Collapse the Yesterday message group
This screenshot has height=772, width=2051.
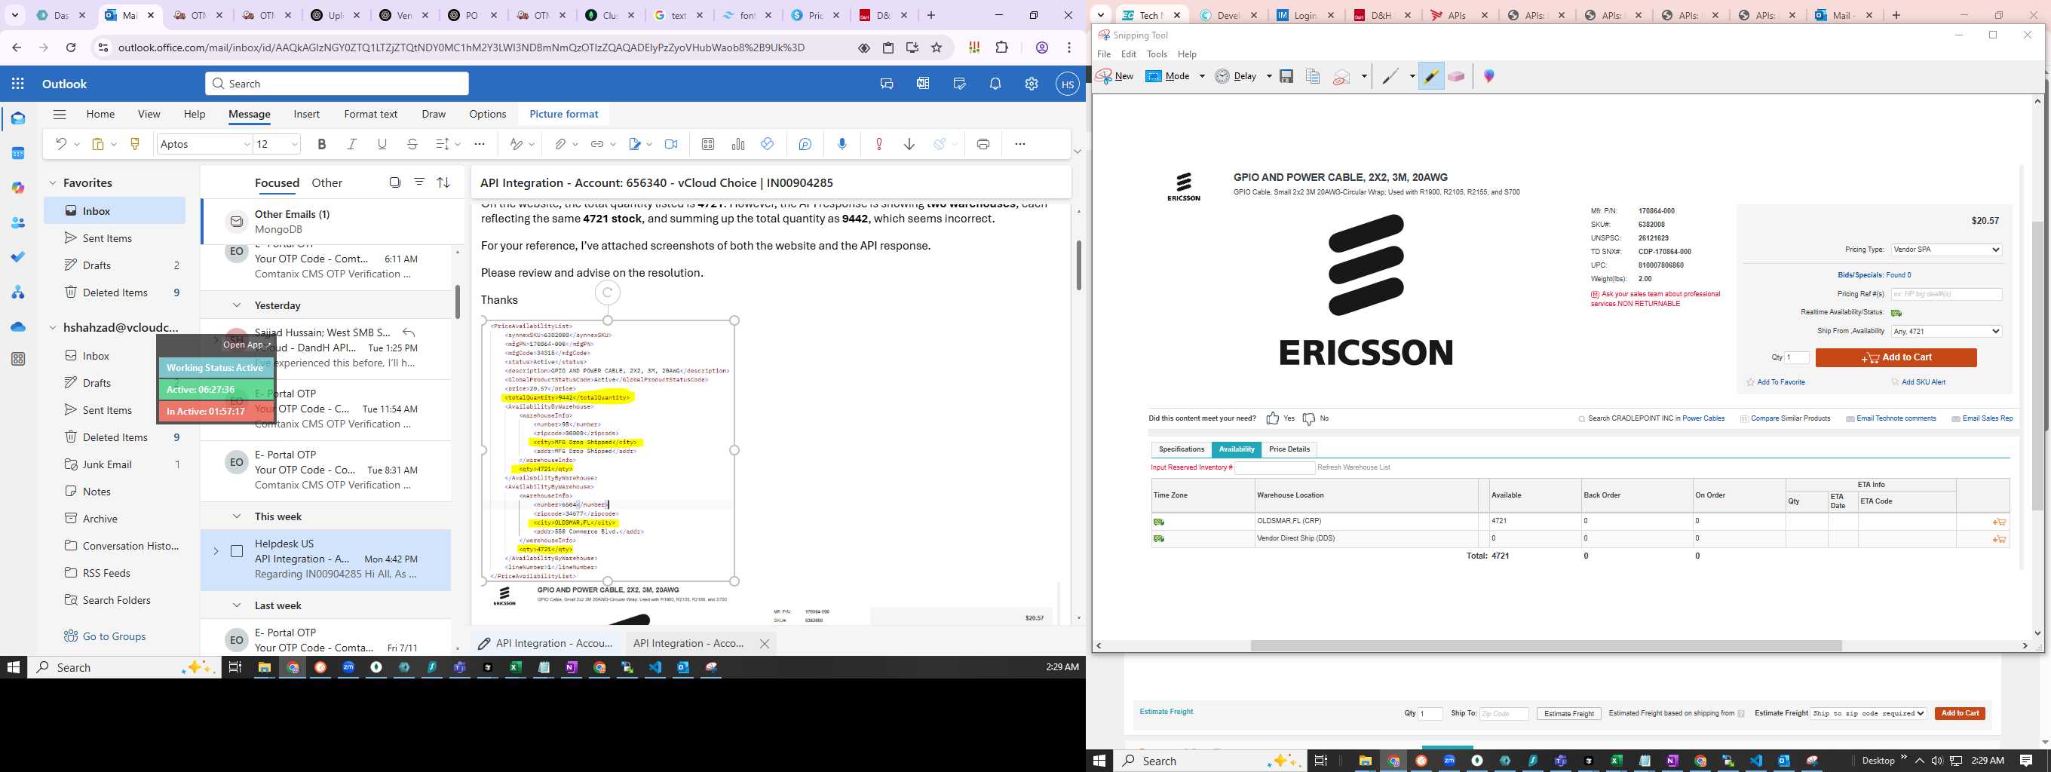click(x=237, y=305)
